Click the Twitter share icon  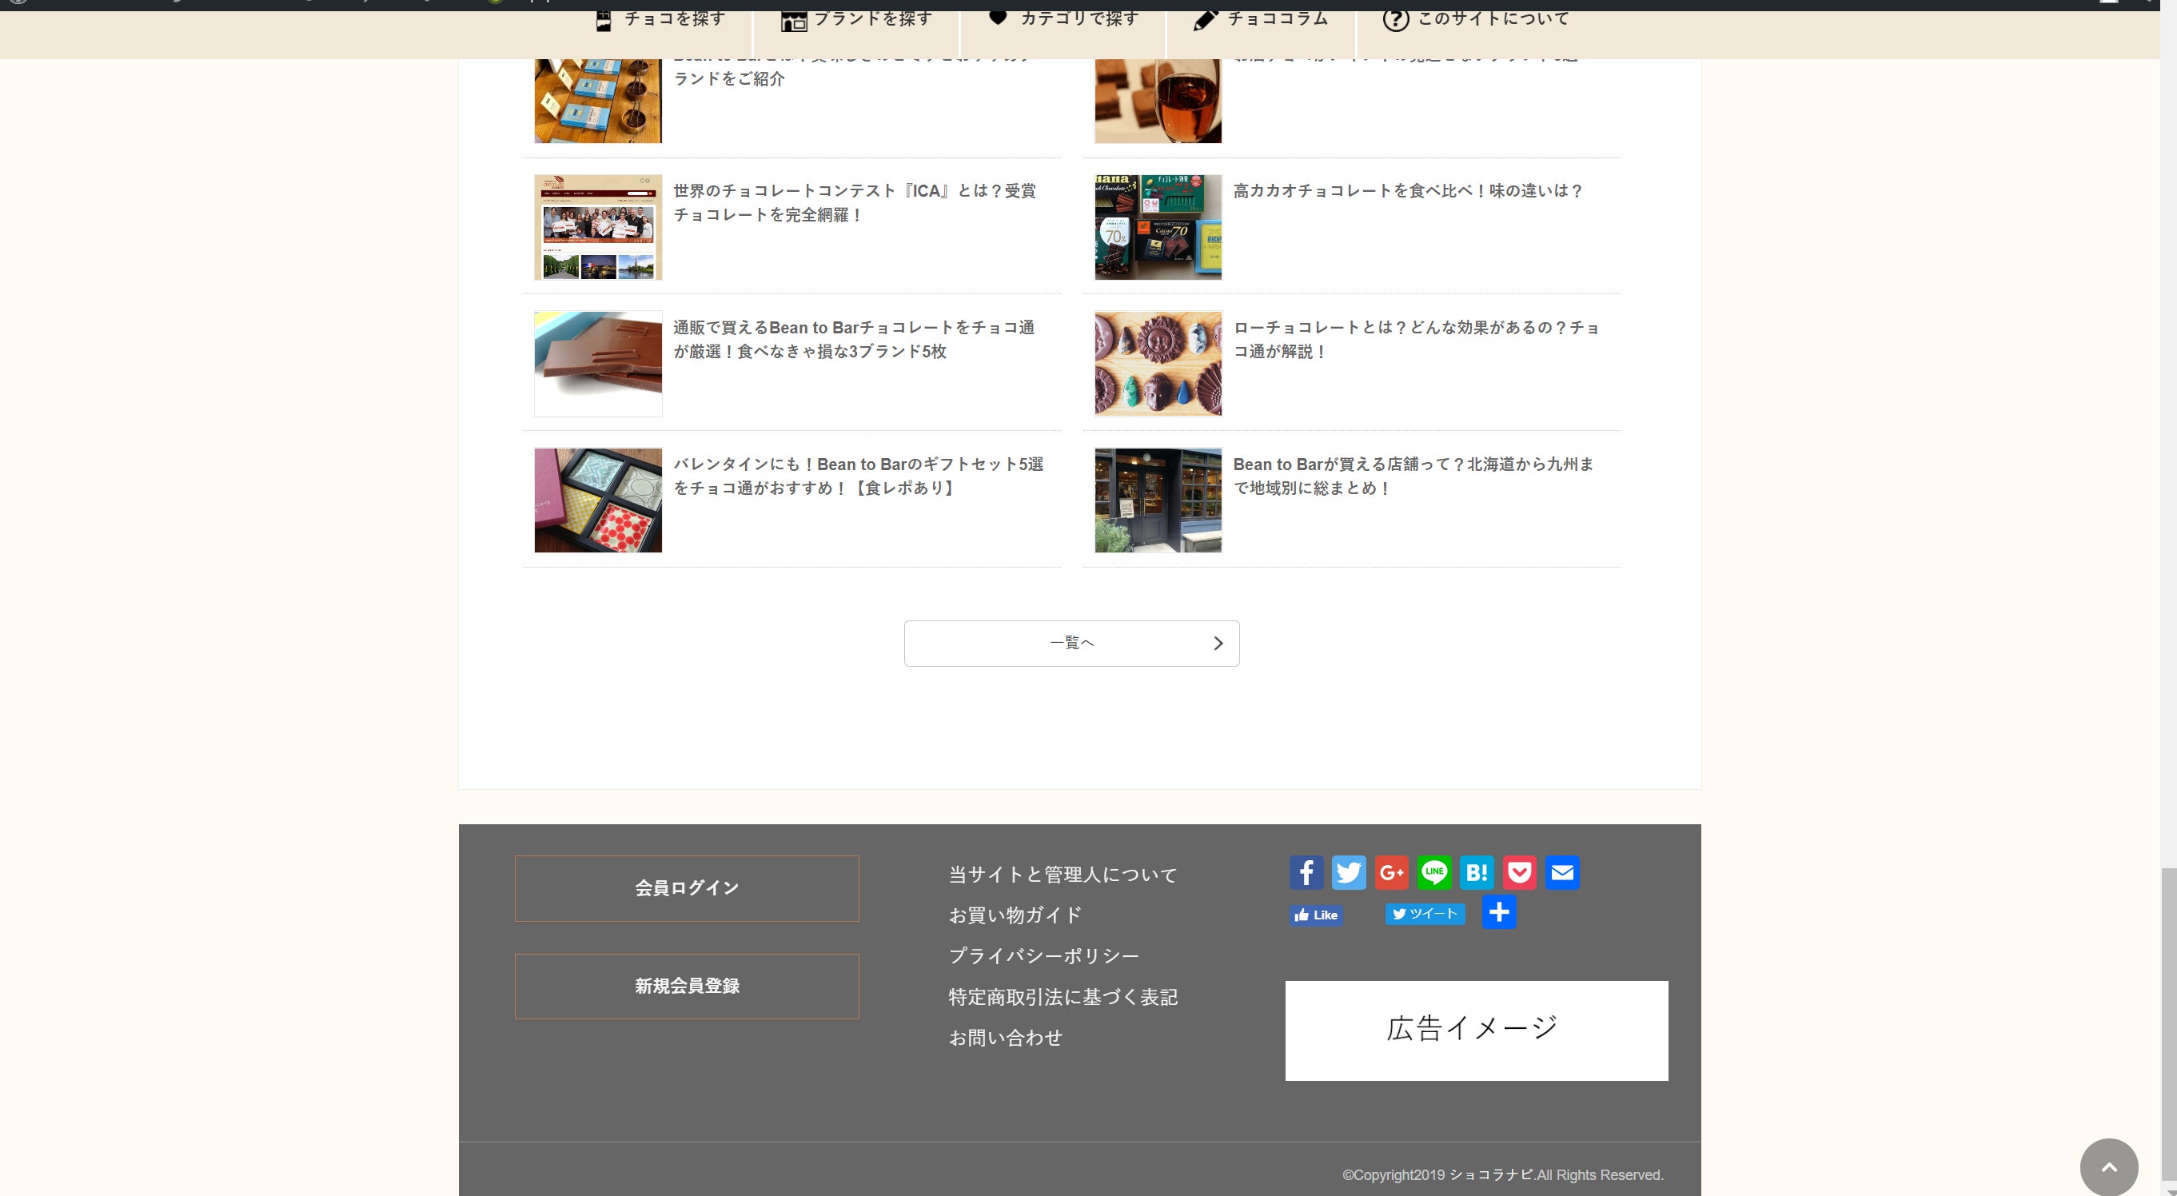[1348, 872]
